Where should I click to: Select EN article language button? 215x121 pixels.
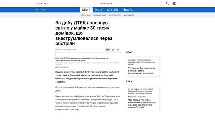point(113,50)
